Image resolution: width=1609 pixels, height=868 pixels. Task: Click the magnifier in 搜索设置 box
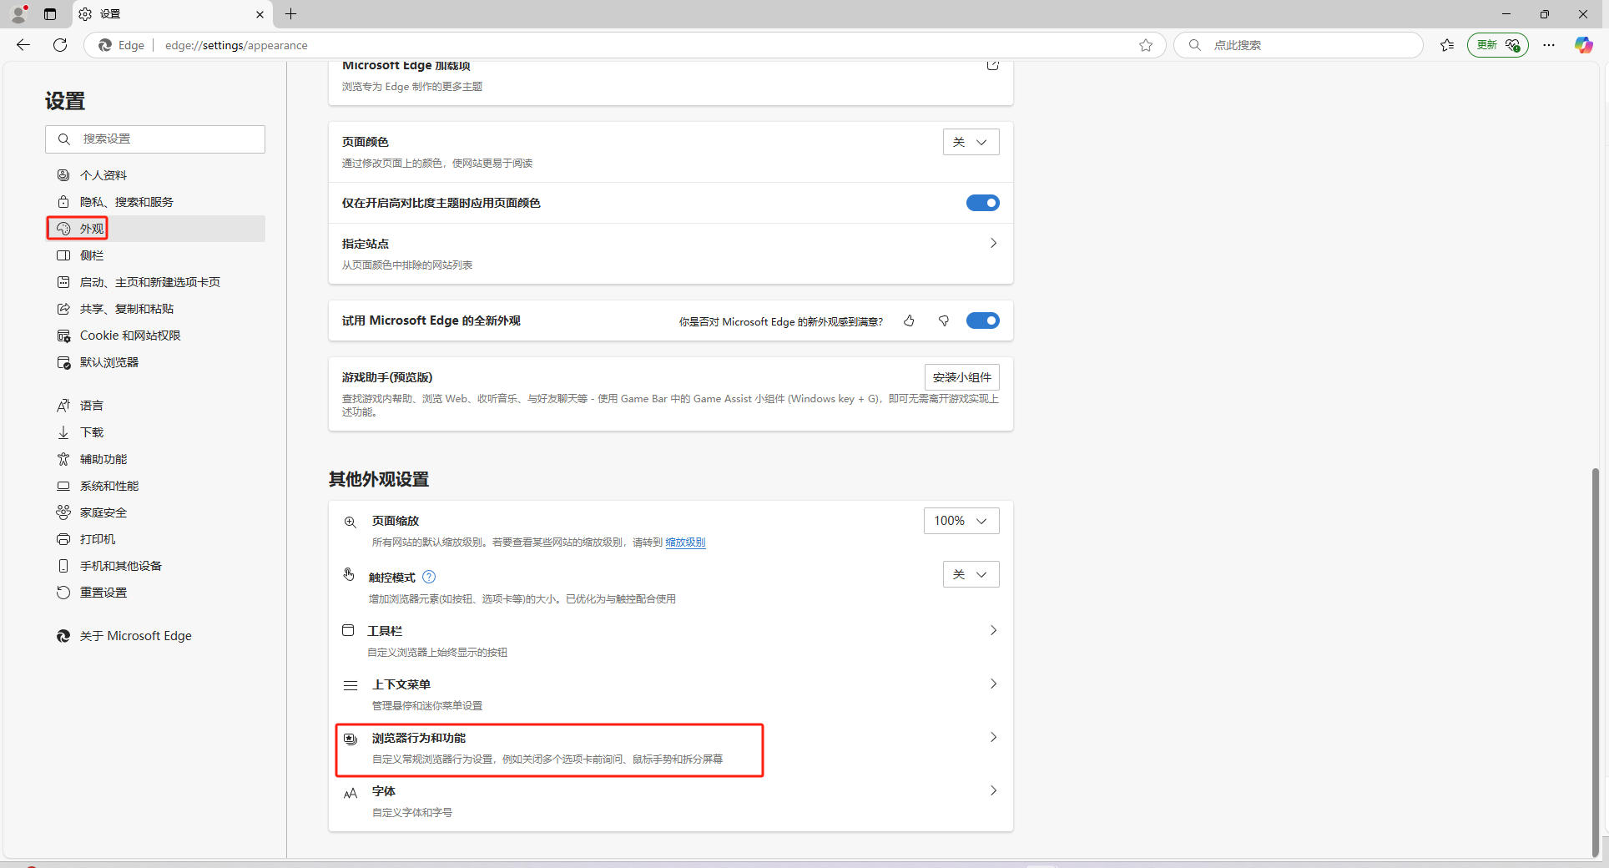pos(64,139)
